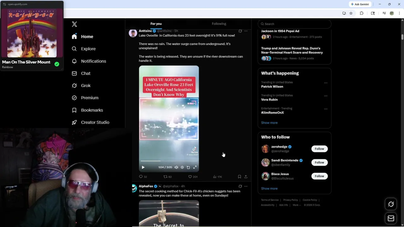Show more under What's happening
Screen dimensions: 404x227
[269, 123]
